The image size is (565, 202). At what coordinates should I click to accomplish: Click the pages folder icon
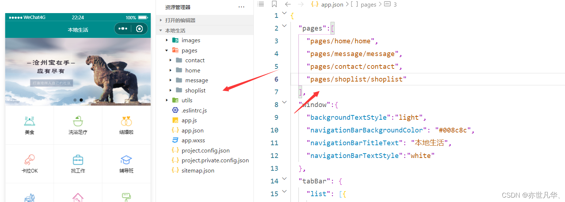point(175,51)
